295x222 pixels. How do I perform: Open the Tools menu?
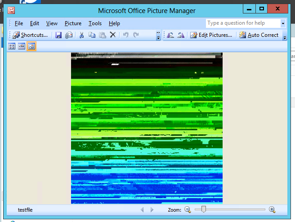[x=95, y=23]
